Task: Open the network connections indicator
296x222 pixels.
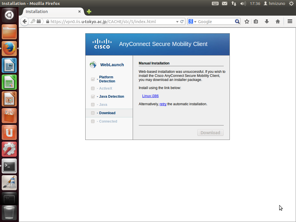Action: 234,3
